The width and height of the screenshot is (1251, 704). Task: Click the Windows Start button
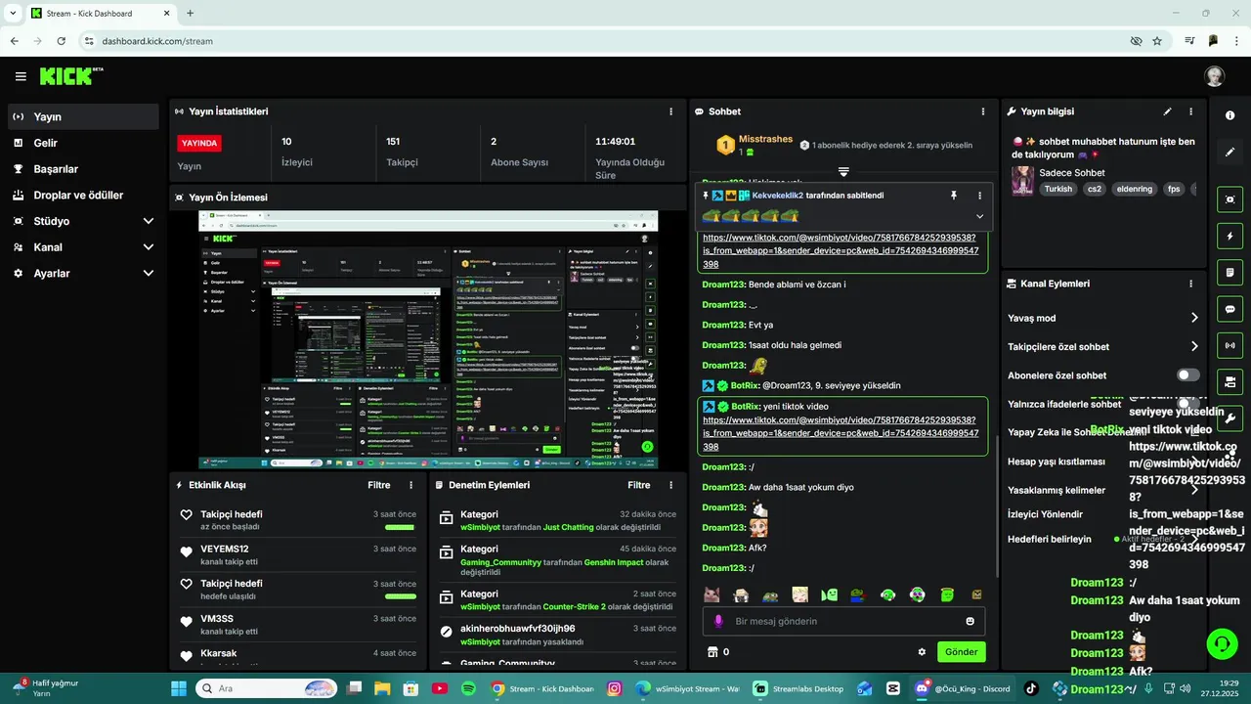(179, 688)
